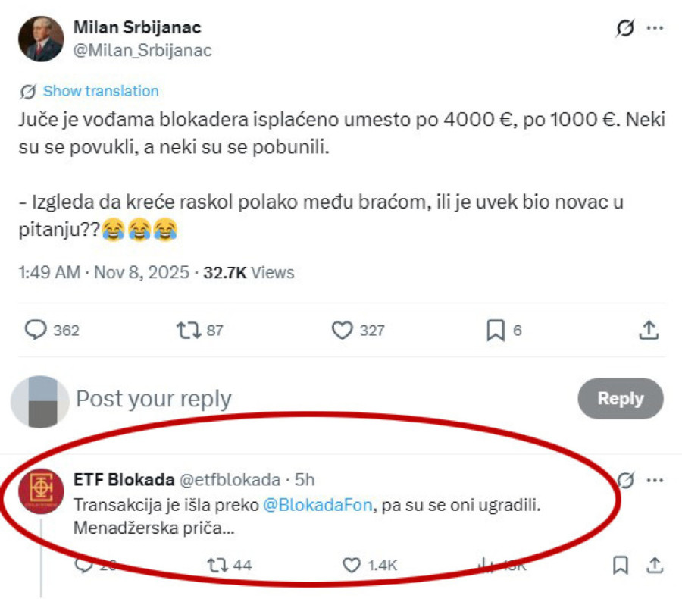Open Milan Srbijanac's profile picture
Screen dimensions: 682x599
point(39,38)
